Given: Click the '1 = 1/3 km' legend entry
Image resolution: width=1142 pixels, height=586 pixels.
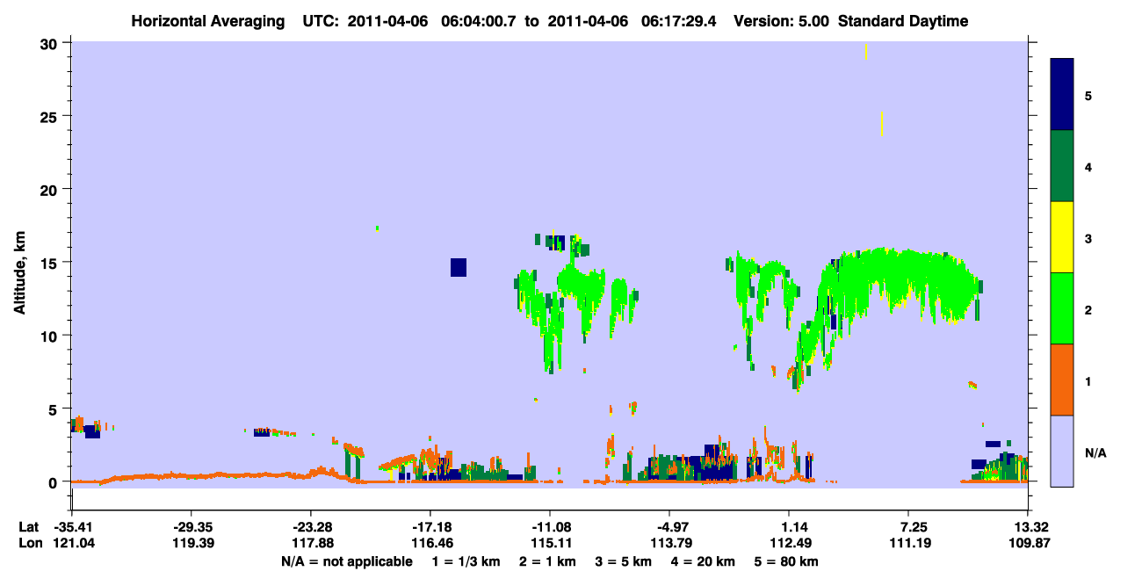Looking at the screenshot, I should tap(465, 561).
